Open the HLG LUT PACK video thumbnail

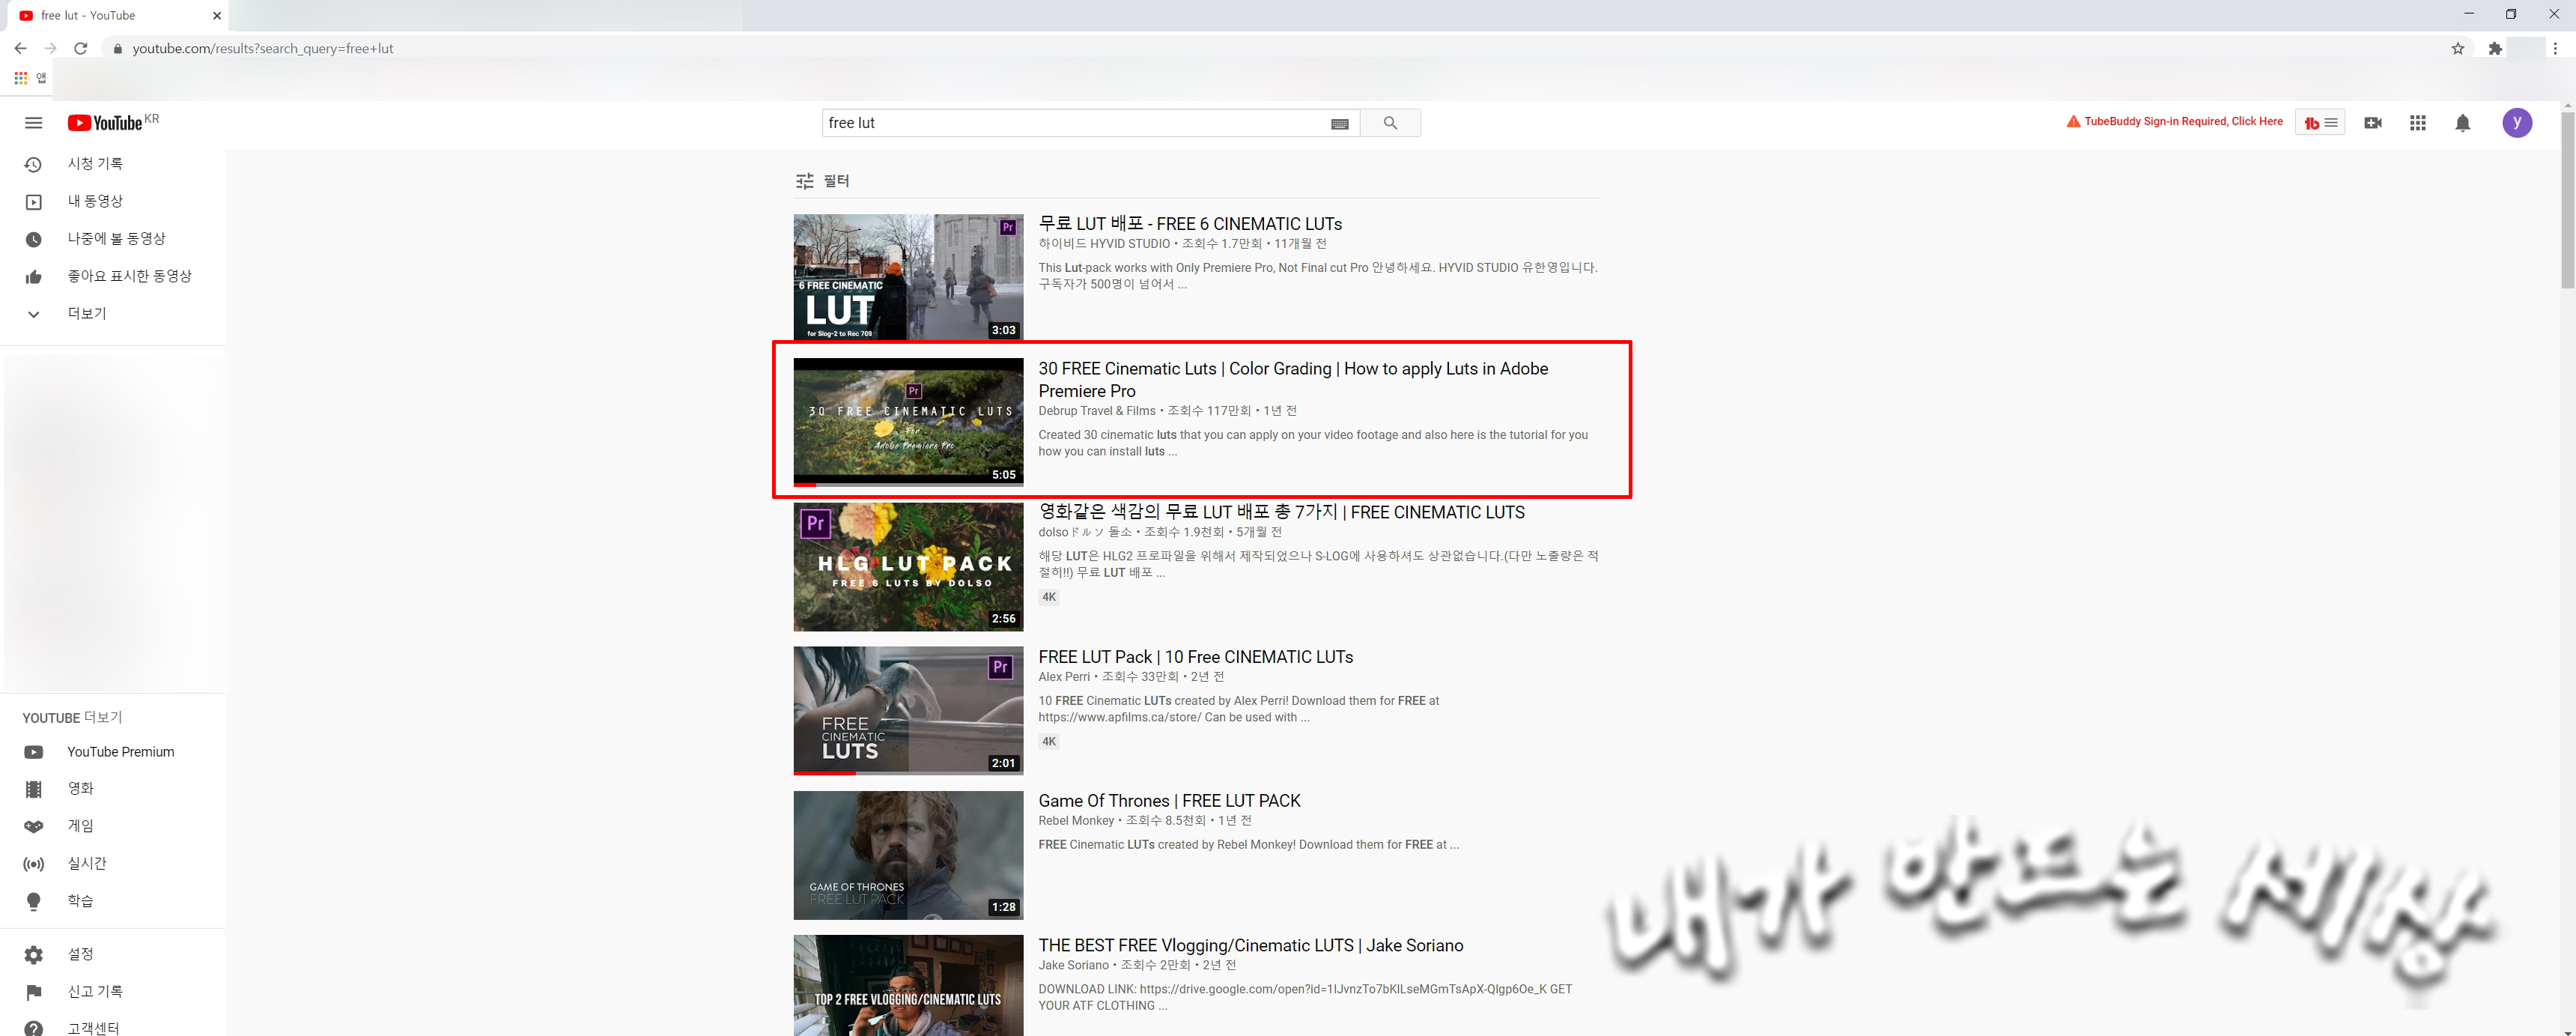pyautogui.click(x=908, y=567)
